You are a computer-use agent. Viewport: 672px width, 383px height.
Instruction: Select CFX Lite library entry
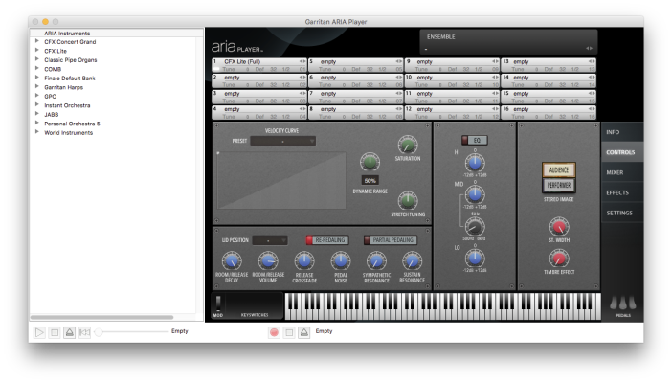point(56,51)
